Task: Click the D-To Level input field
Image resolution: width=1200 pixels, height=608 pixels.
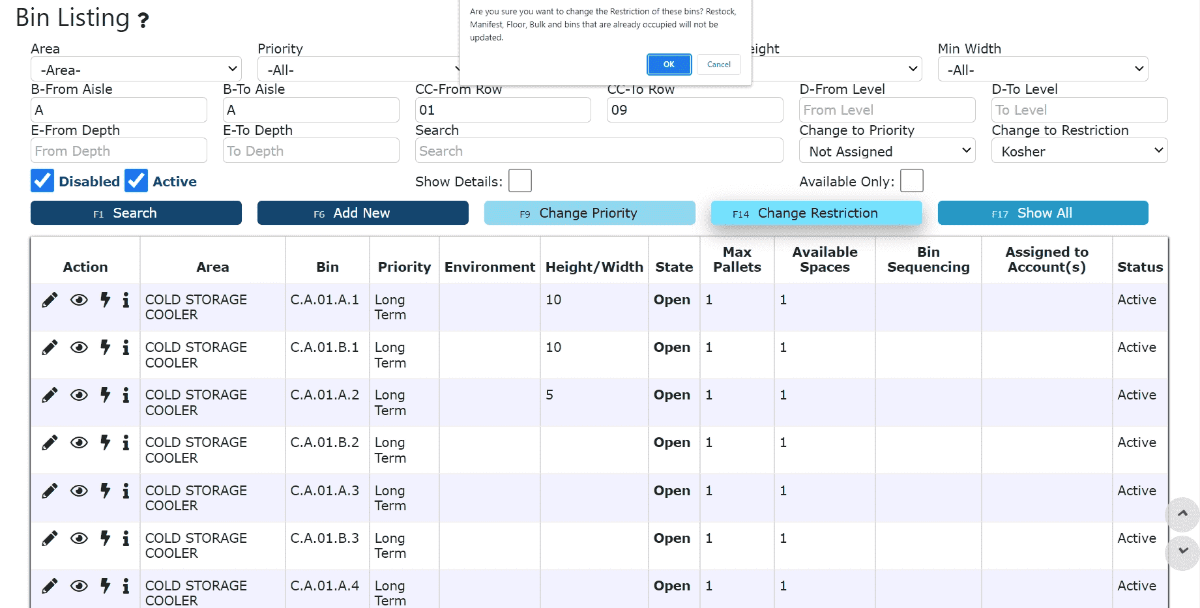Action: click(x=1079, y=109)
